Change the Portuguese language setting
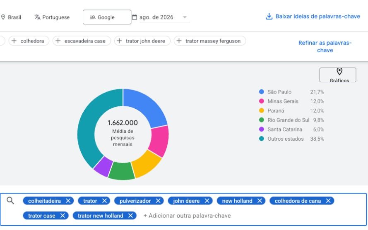This screenshot has width=368, height=230. (x=52, y=17)
